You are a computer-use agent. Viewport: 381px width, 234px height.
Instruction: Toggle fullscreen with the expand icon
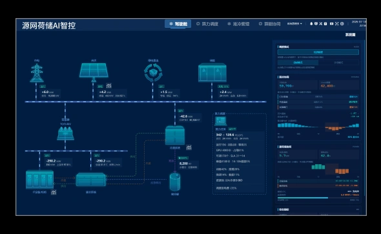tap(337, 24)
